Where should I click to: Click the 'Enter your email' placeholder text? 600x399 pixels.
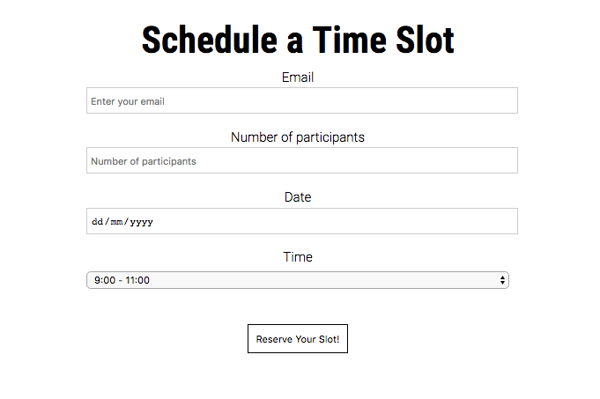128,101
